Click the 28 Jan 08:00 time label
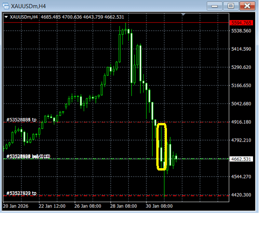Viewport: 273px width, 225px height. click(123, 206)
